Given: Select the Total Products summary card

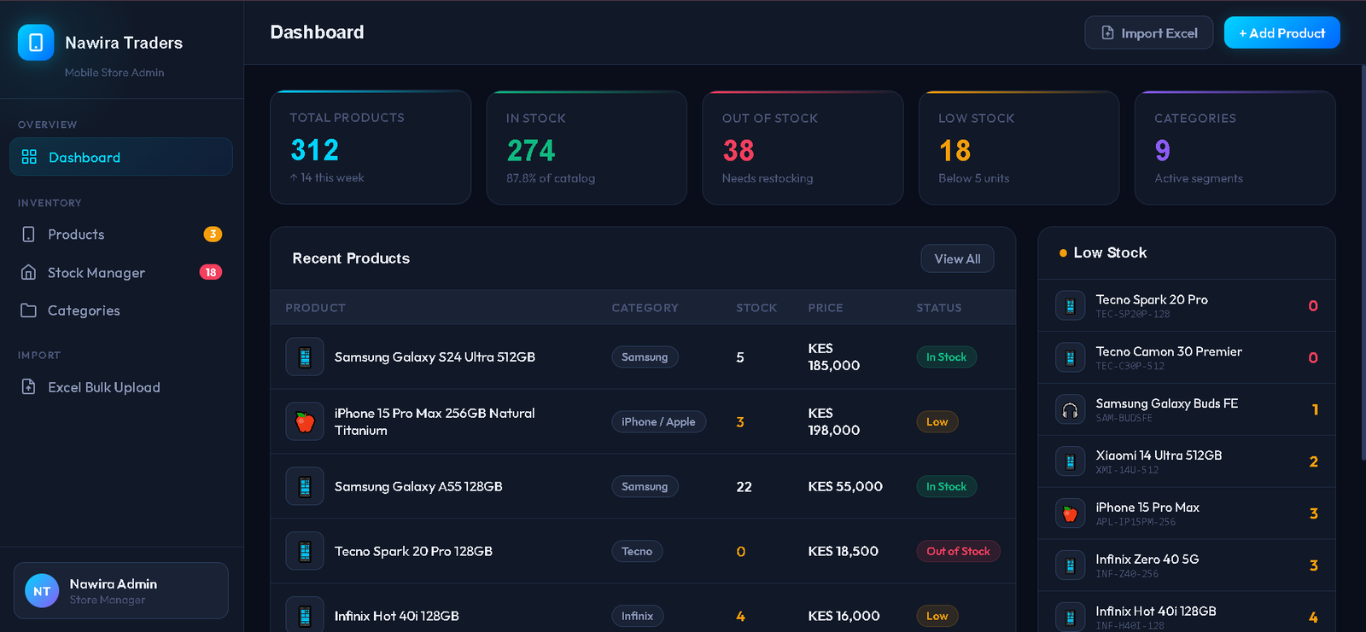Looking at the screenshot, I should click(x=371, y=148).
